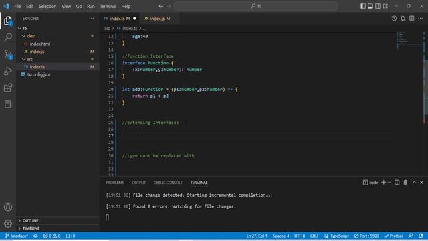The image size is (428, 241).
Task: Click the src breadcrumb segment
Action: pyautogui.click(x=107, y=28)
